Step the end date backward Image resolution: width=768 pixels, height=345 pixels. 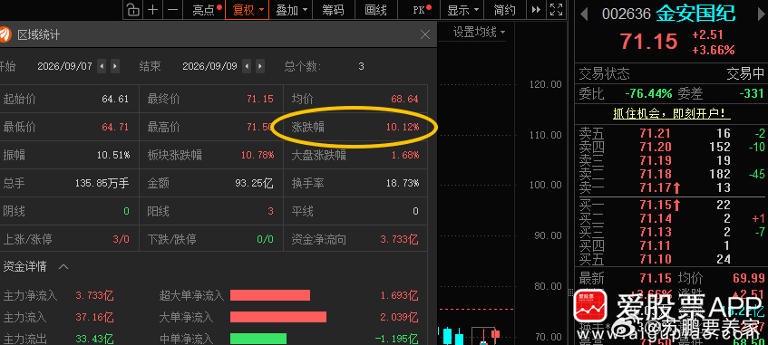pyautogui.click(x=247, y=66)
